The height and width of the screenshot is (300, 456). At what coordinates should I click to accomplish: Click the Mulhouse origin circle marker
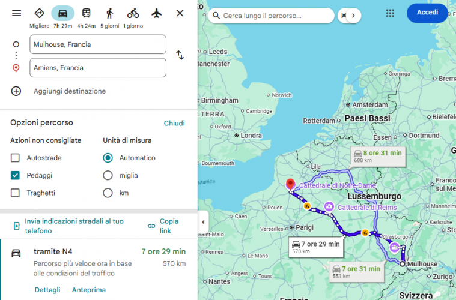click(402, 264)
